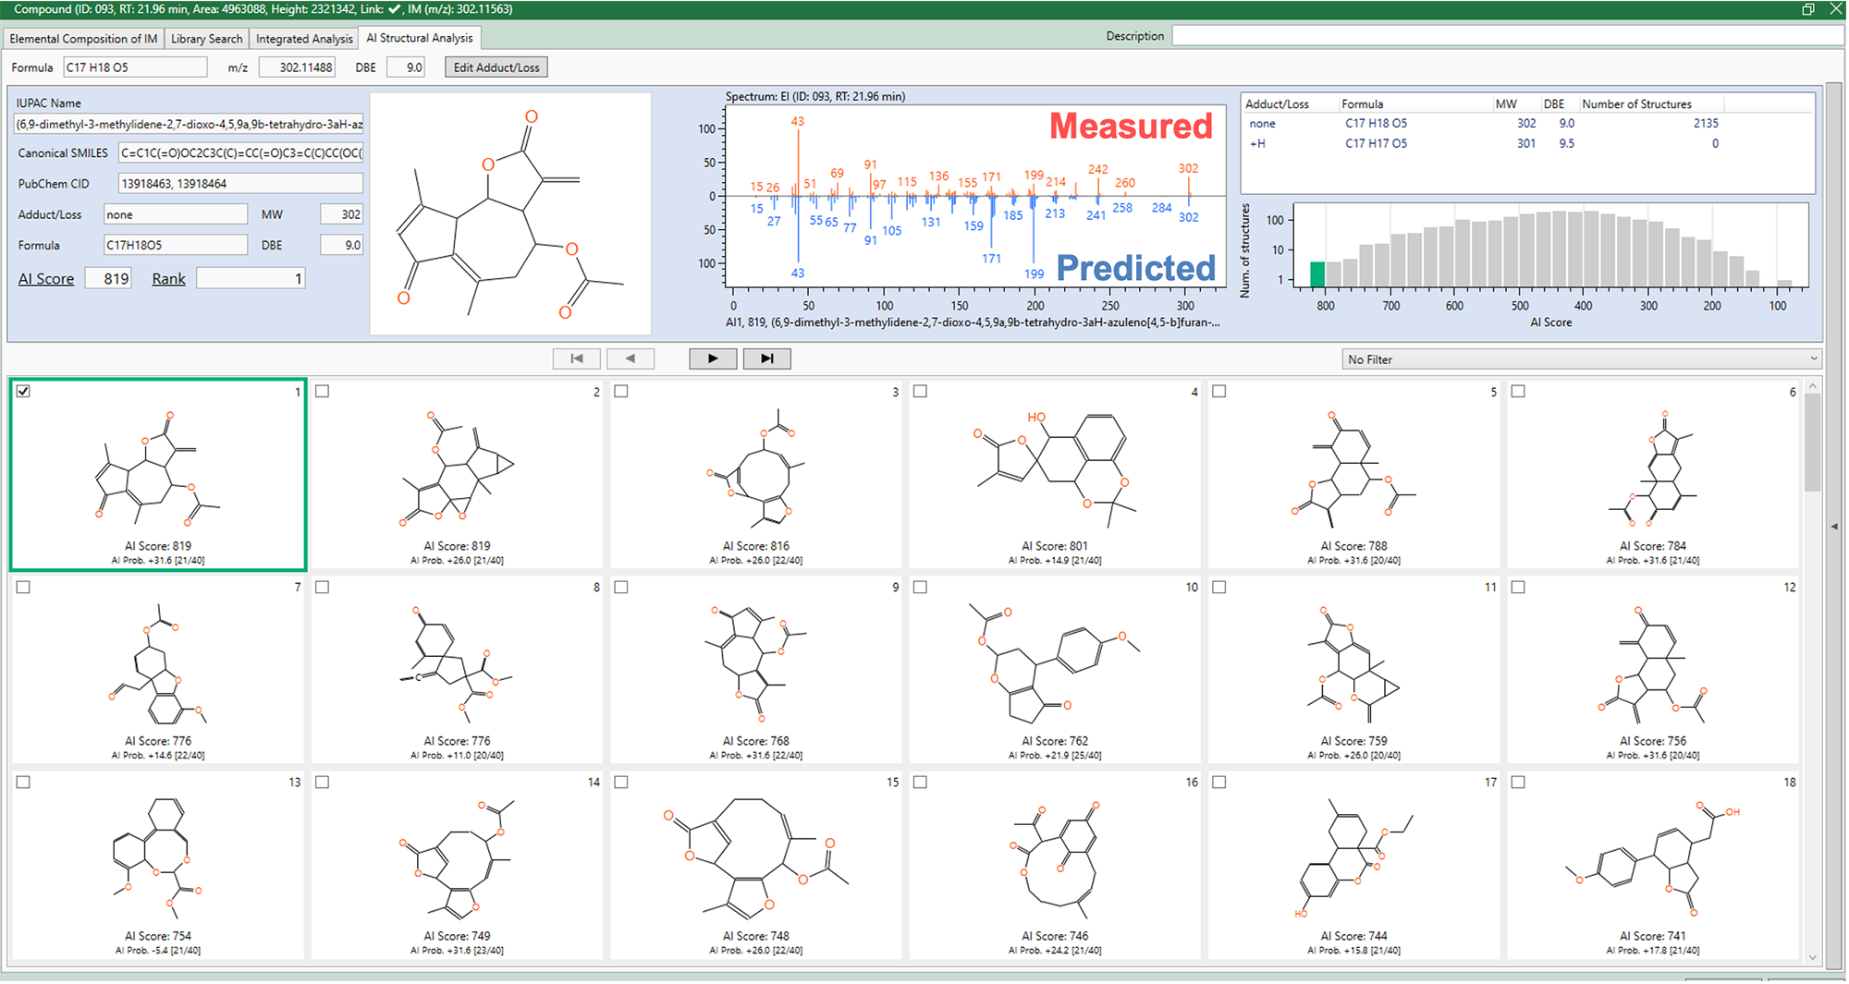This screenshot has height=984, width=1849.
Task: Switch to Library Search tab
Action: 206,39
